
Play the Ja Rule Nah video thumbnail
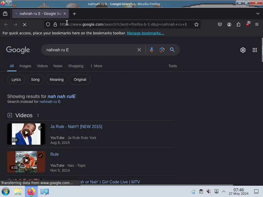pos(26,134)
